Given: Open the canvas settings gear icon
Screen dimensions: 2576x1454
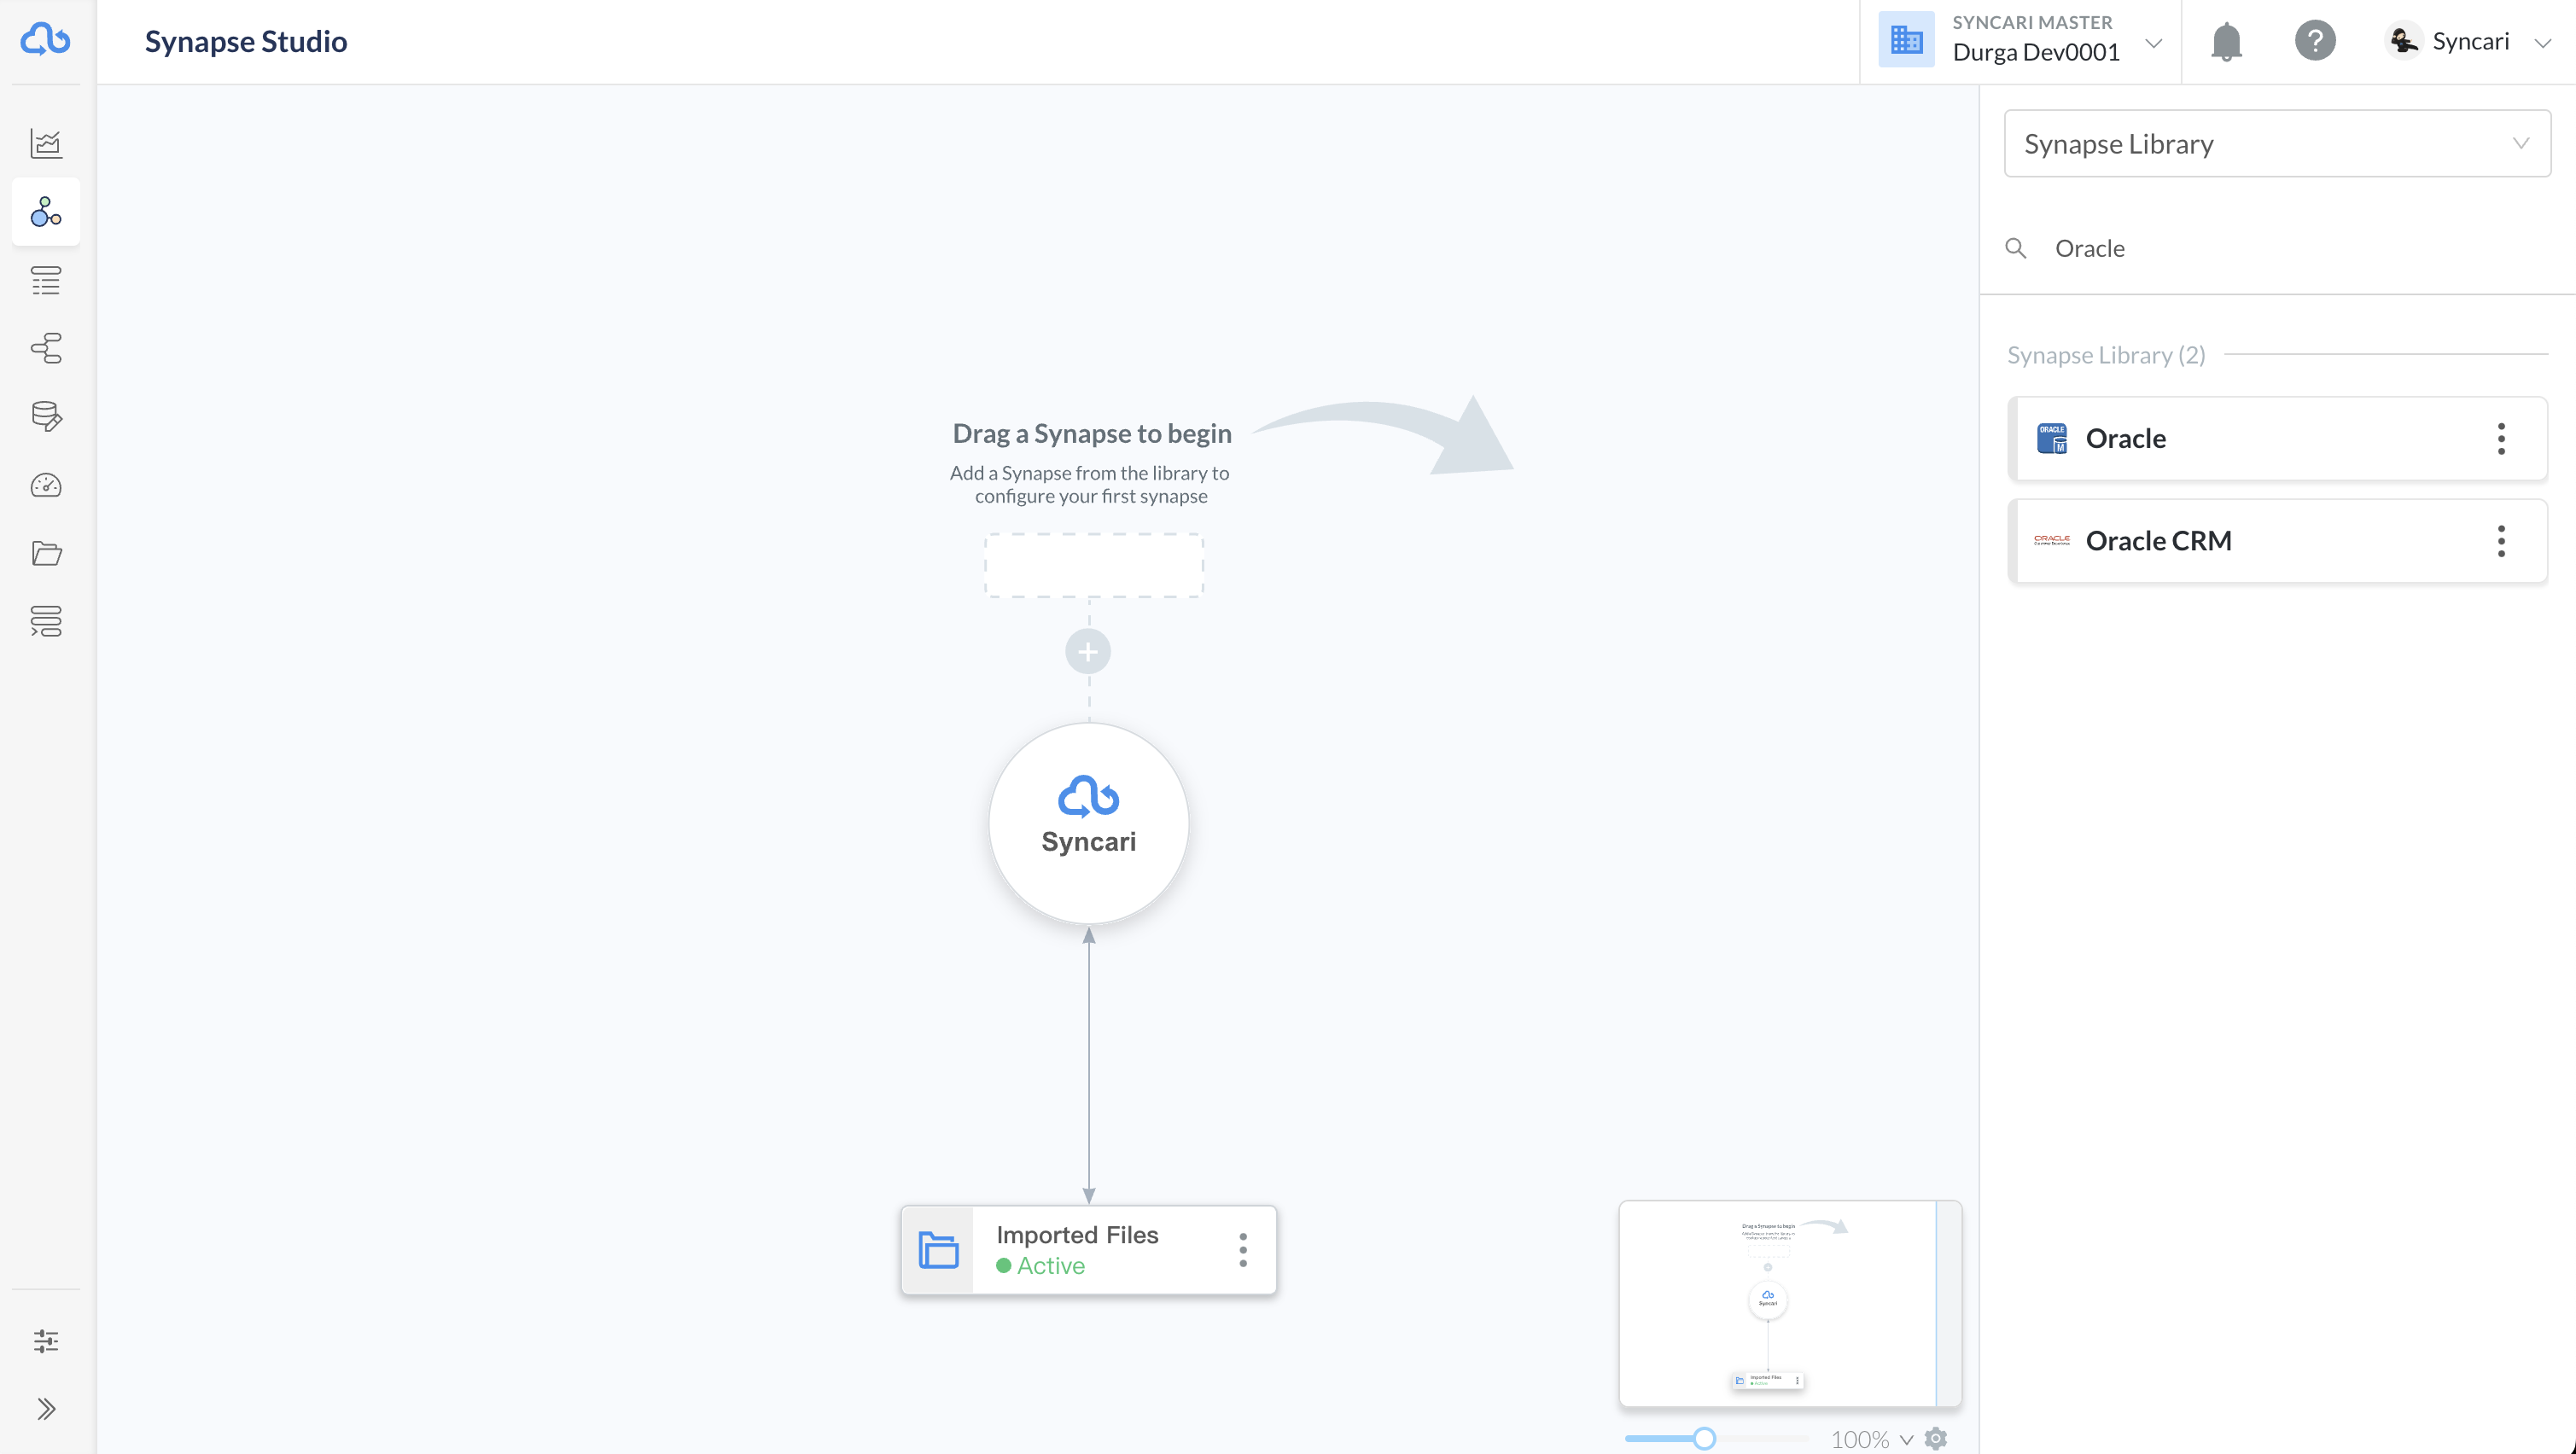Looking at the screenshot, I should tap(1936, 1439).
